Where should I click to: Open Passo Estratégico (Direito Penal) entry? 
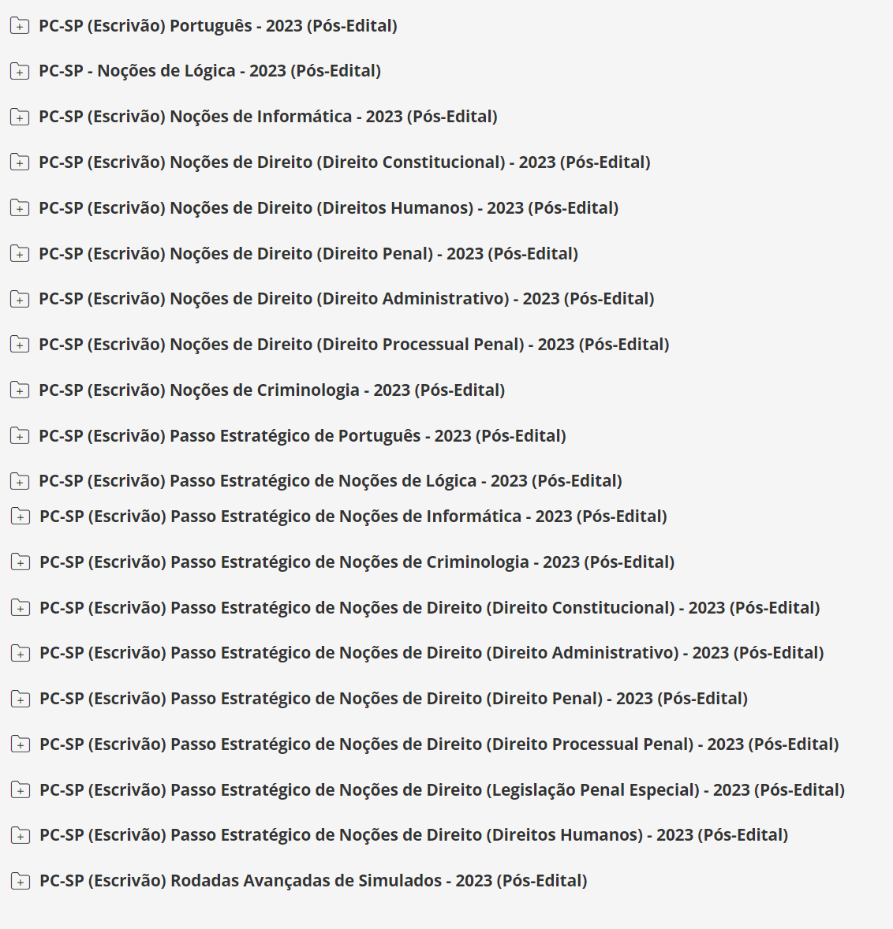tap(393, 699)
